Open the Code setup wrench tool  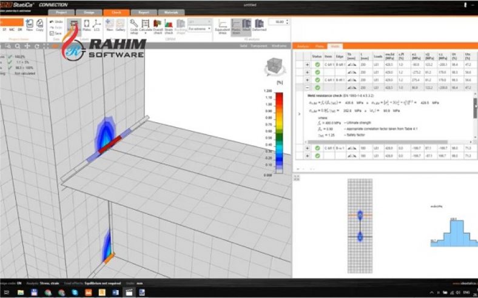point(134,26)
